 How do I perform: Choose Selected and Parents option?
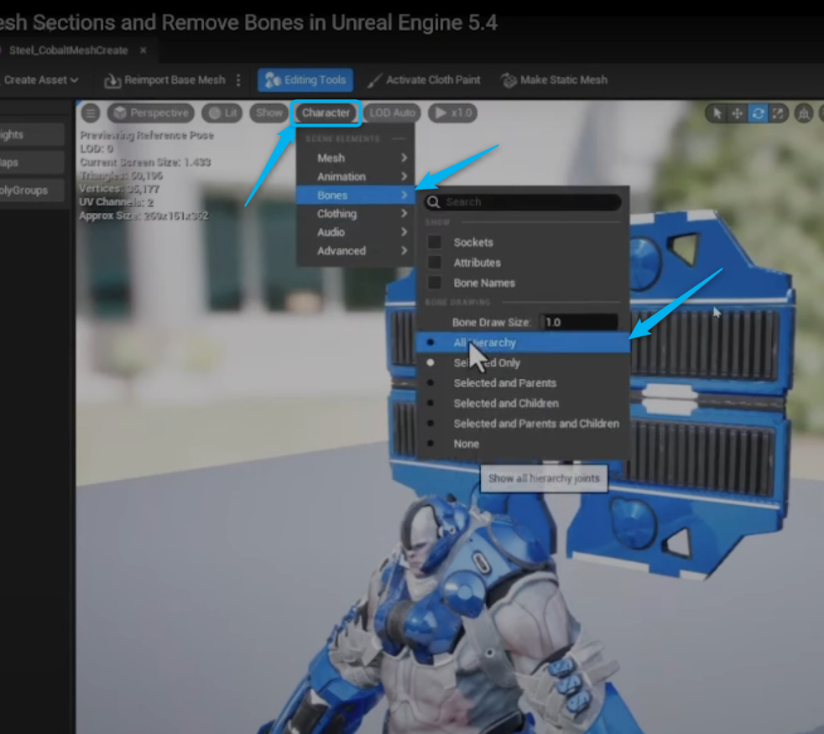point(523,383)
